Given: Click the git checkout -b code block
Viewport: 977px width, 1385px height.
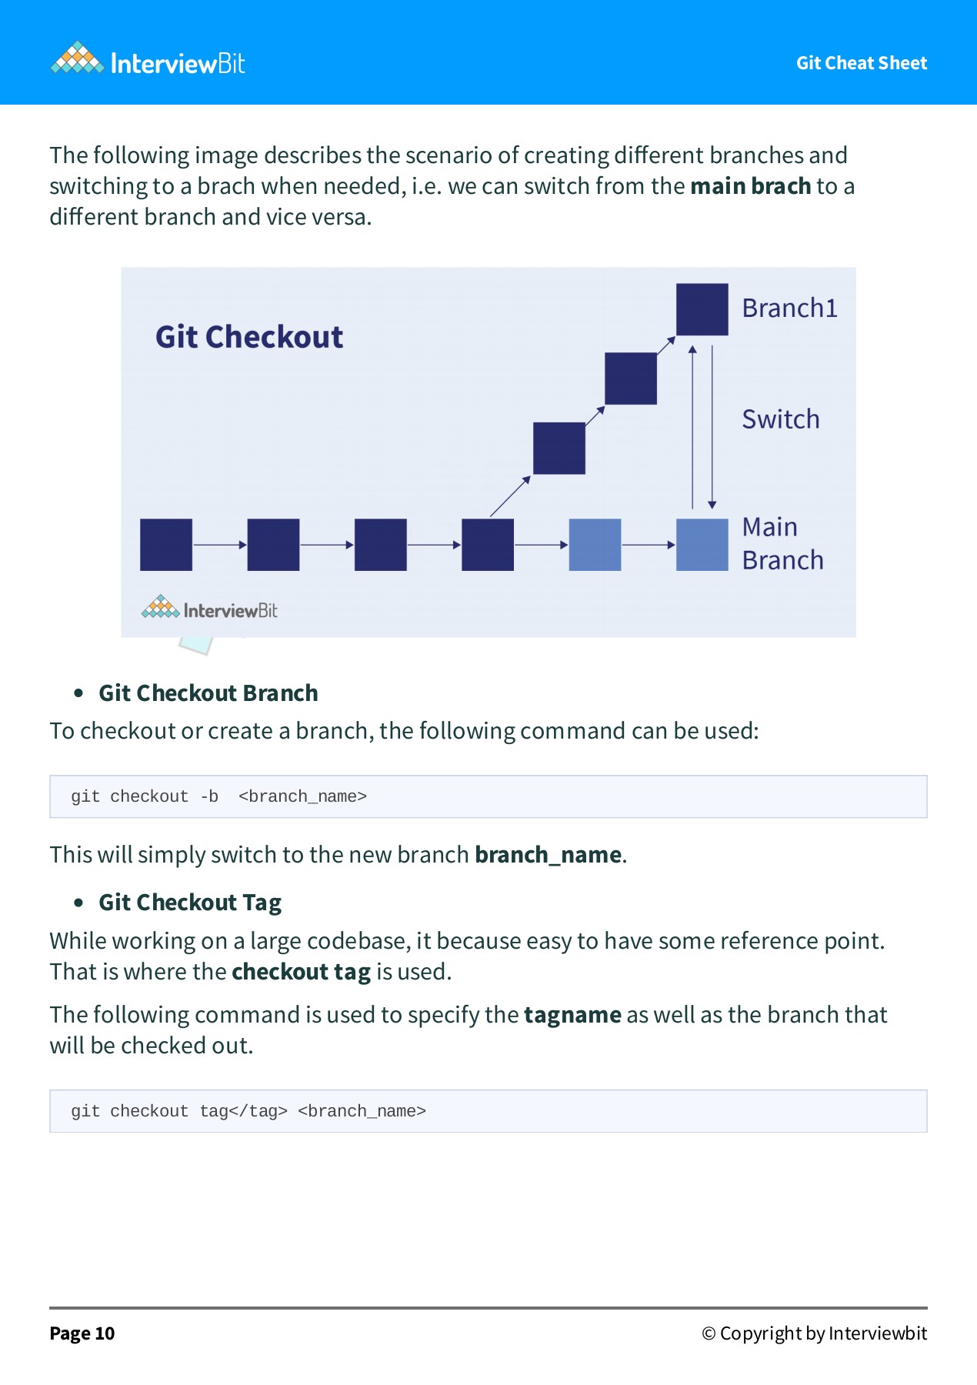Looking at the screenshot, I should point(488,796).
